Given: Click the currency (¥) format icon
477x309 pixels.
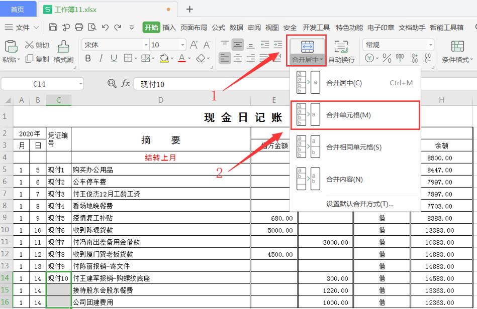Looking at the screenshot, I should click(x=369, y=58).
